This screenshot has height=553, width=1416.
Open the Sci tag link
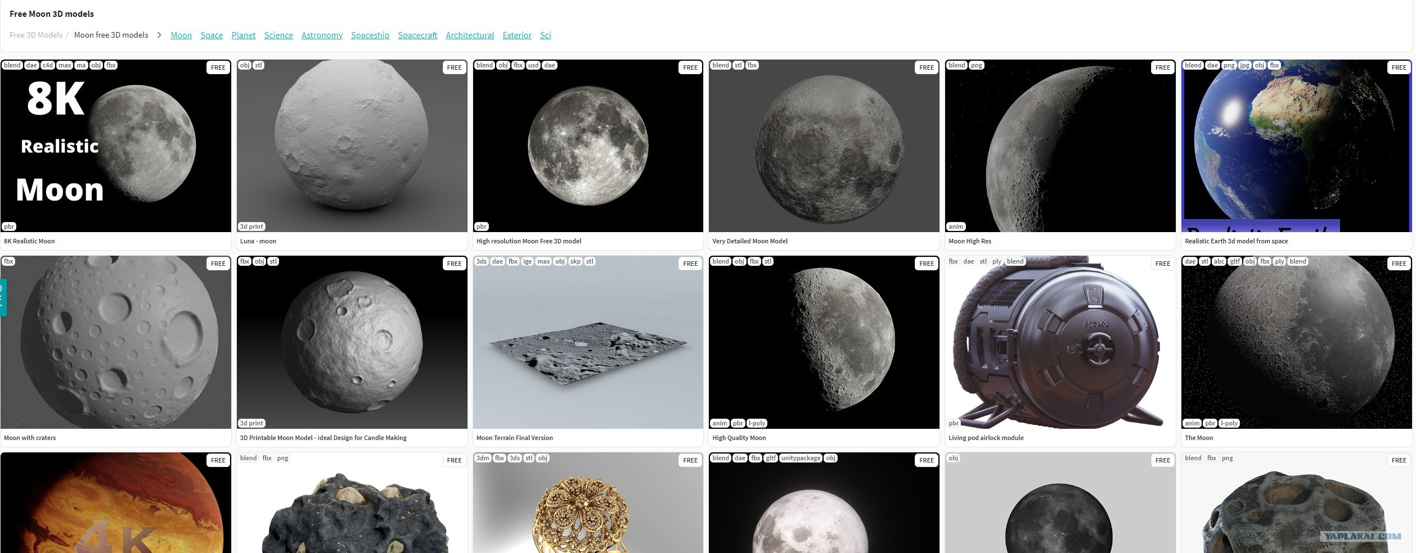coord(546,35)
